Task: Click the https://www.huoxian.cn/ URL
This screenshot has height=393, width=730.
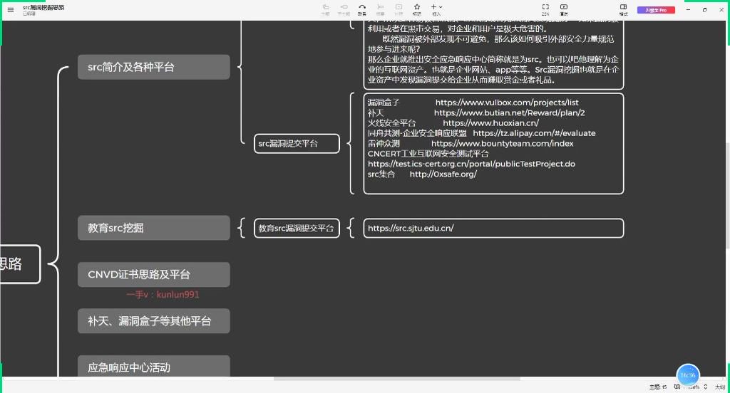Action: click(x=490, y=122)
